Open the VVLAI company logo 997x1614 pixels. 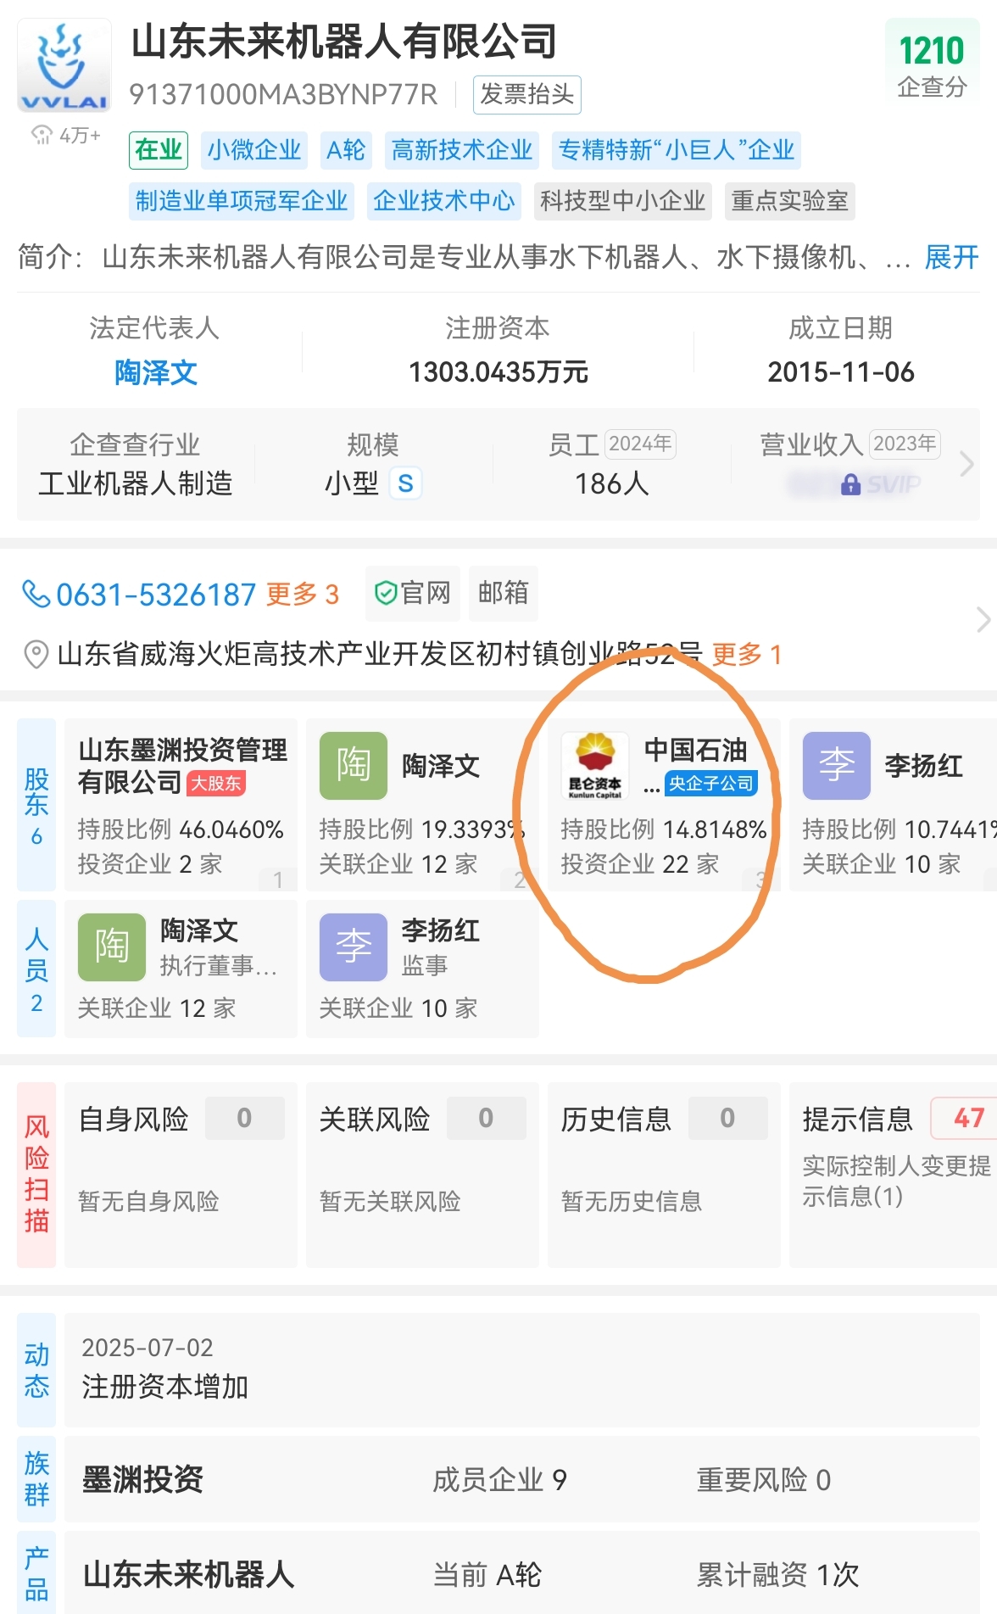click(x=64, y=65)
